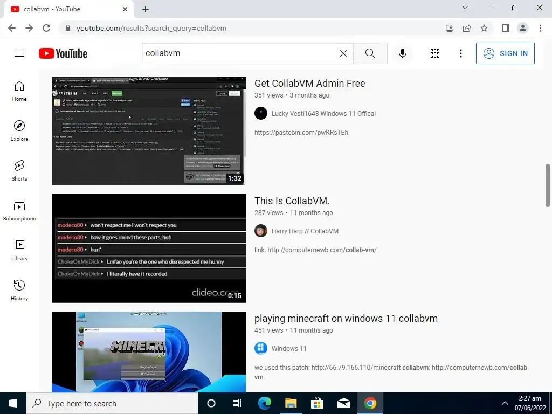Open a new browser tab

tap(146, 9)
